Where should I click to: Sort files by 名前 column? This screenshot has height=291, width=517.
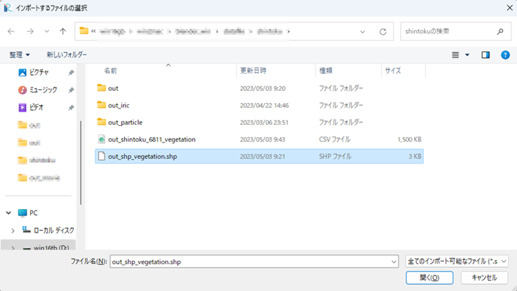pos(111,71)
